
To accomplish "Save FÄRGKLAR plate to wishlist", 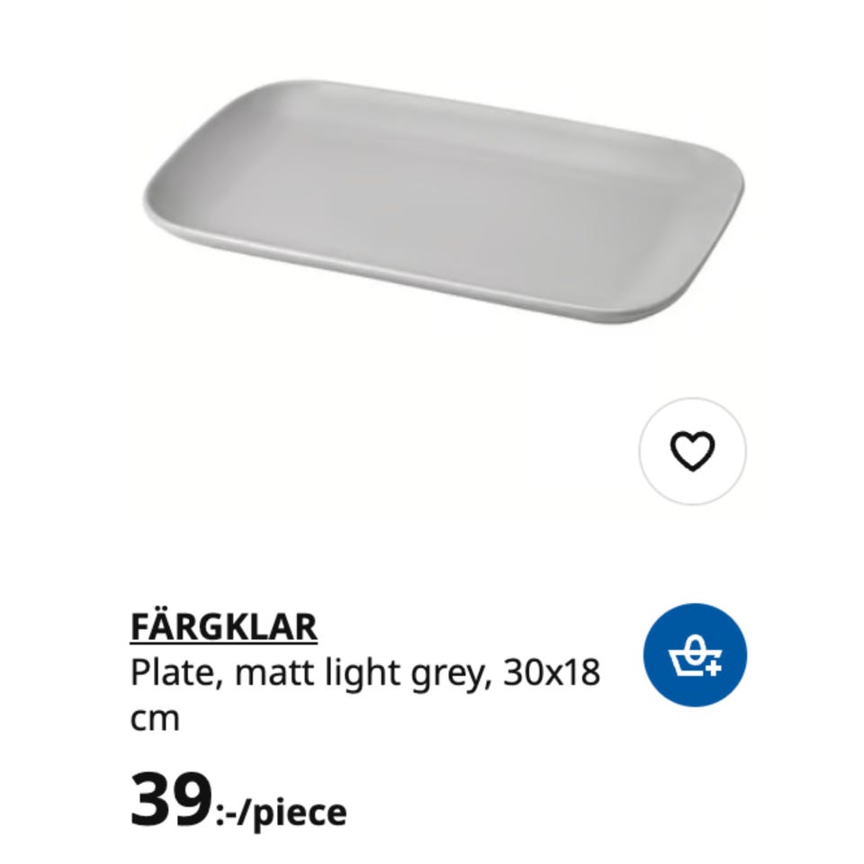I will [693, 451].
